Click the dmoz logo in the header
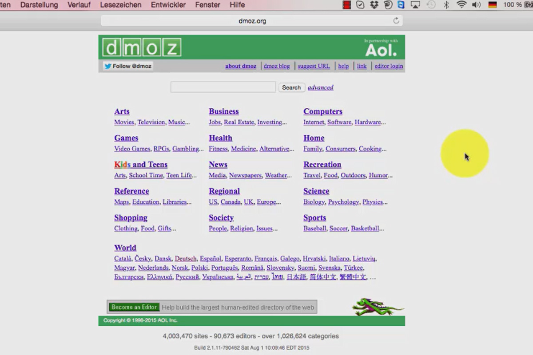Screen dimensions: 533x355 pos(142,47)
